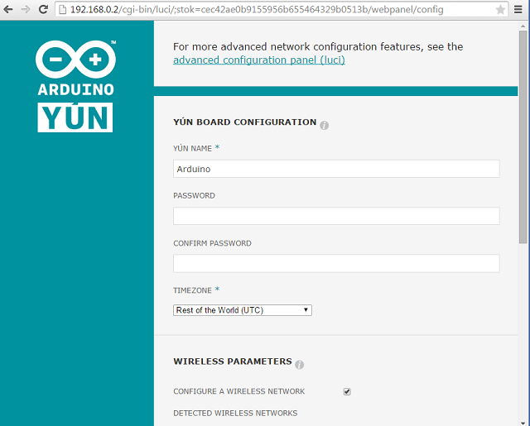Show info for Yún Board Configuration
The width and height of the screenshot is (530, 426).
click(x=324, y=125)
